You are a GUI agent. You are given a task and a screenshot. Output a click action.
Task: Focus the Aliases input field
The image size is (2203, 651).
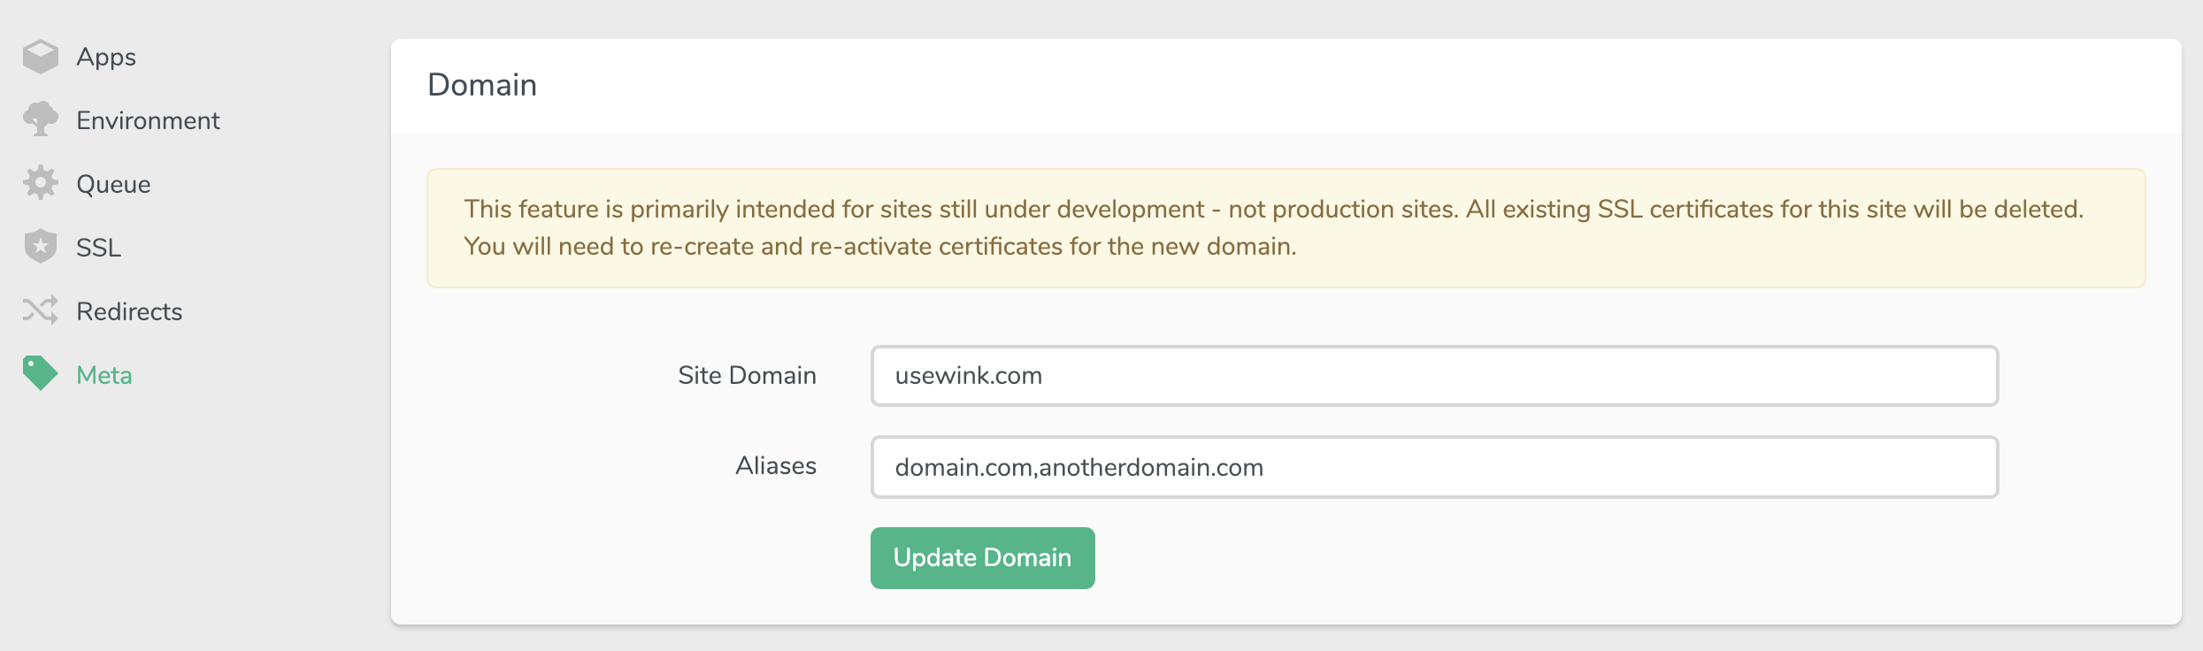[x=1434, y=467]
